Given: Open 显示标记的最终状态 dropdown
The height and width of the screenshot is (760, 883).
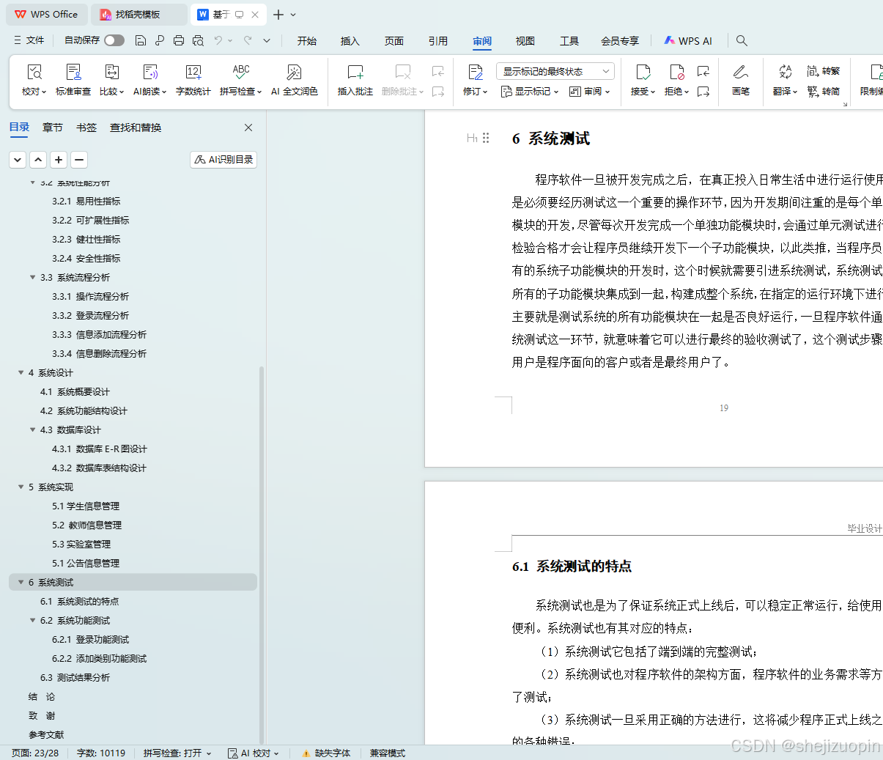Looking at the screenshot, I should click(555, 71).
